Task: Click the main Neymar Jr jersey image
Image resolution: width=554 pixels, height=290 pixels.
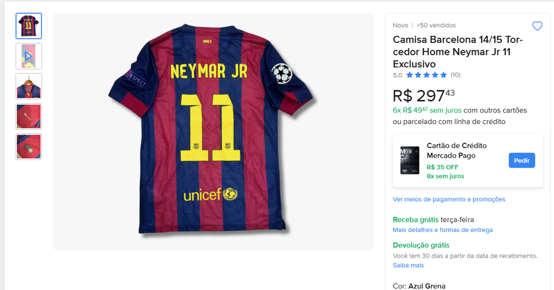Action: point(213,132)
